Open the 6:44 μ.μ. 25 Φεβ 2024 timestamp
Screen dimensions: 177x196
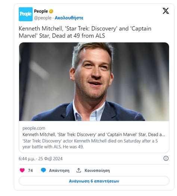coord(40,159)
